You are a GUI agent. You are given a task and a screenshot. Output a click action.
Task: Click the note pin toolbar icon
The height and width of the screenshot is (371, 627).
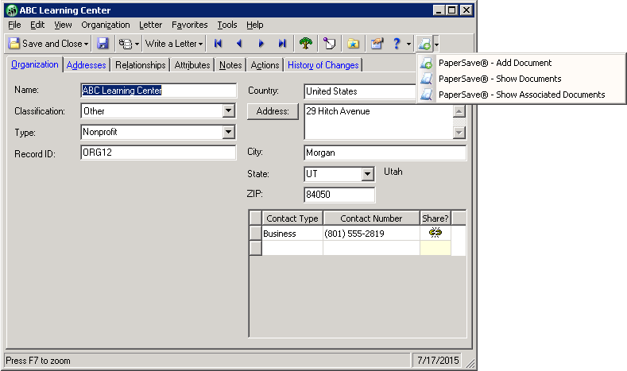(329, 44)
